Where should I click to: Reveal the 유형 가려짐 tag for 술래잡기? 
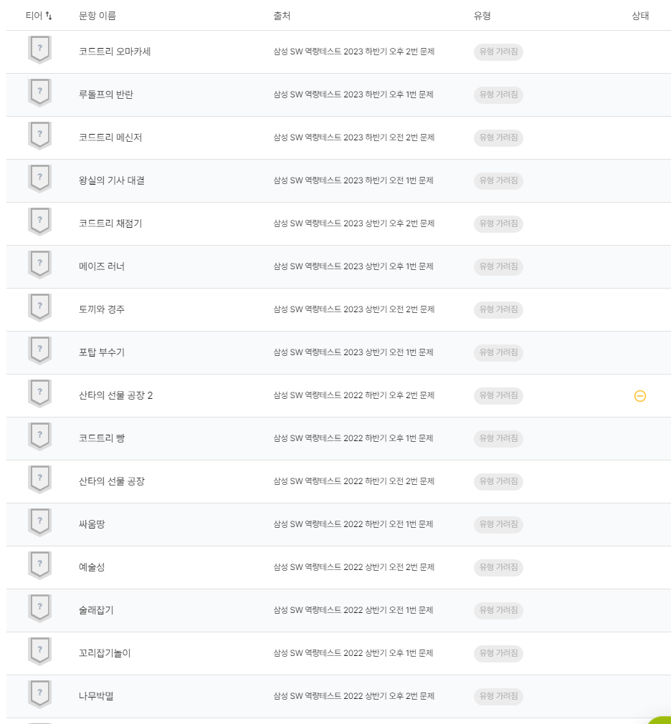pyautogui.click(x=498, y=610)
